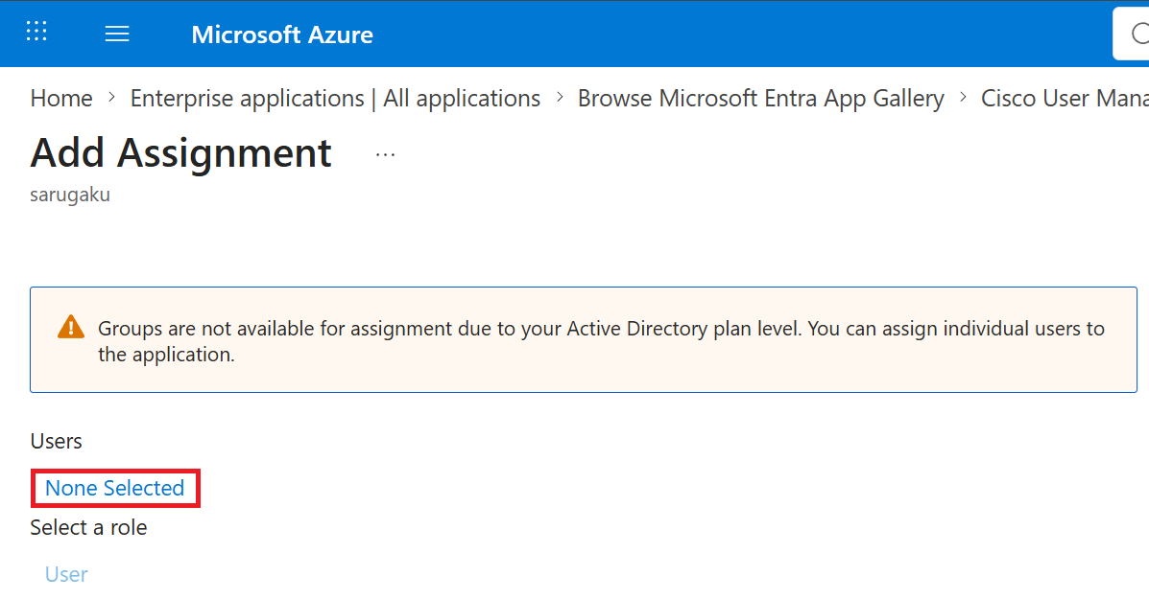Screen dimensions: 1149x599
Task: Click chevron following All applications breadcrumb
Action: pos(559,97)
